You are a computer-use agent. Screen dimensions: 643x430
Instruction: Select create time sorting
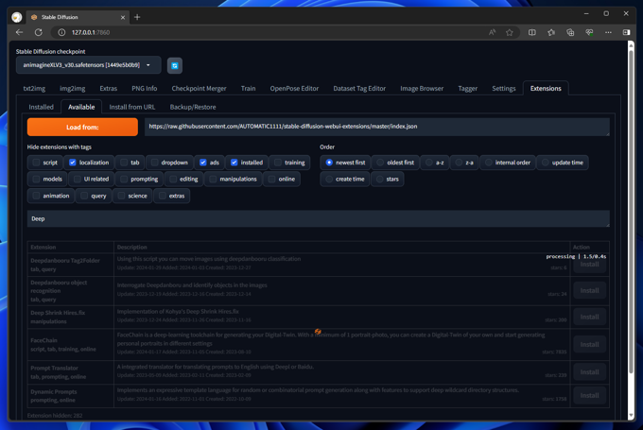[329, 180]
